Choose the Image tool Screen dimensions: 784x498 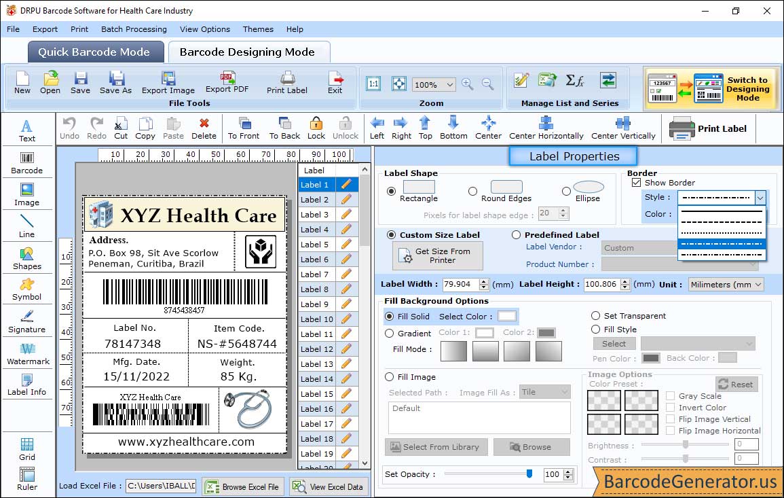(27, 195)
